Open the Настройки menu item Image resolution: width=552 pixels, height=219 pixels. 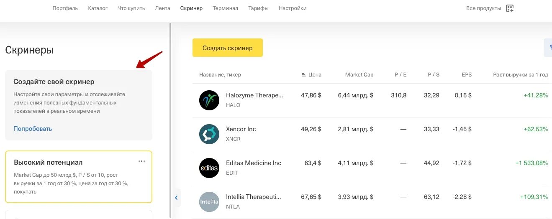point(293,8)
